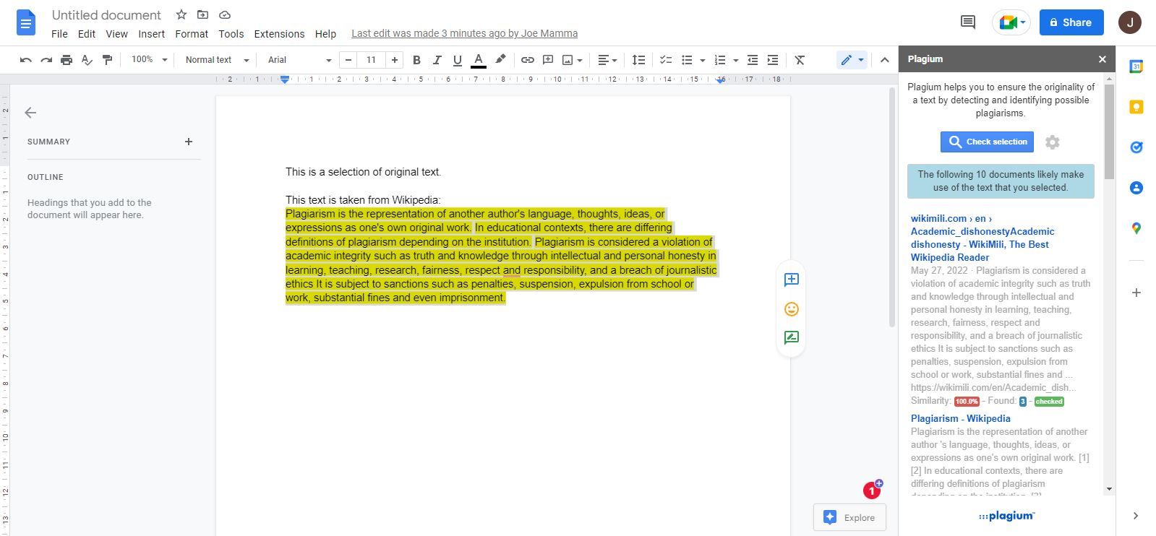Open the Extensions menu
This screenshot has width=1156, height=536.
coord(279,34)
